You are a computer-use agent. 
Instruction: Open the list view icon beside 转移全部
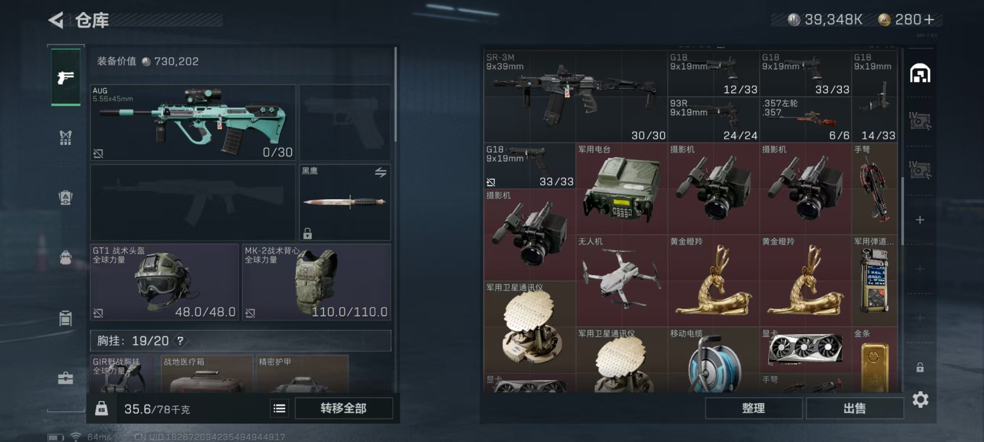point(279,408)
